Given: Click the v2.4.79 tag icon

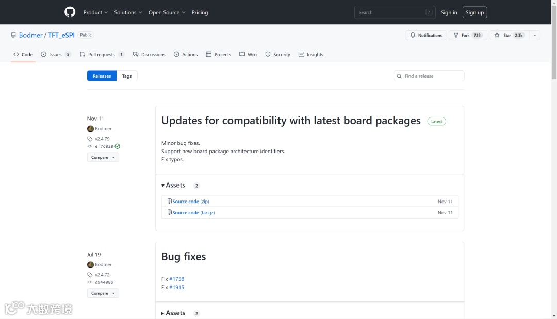Looking at the screenshot, I should click(x=90, y=139).
